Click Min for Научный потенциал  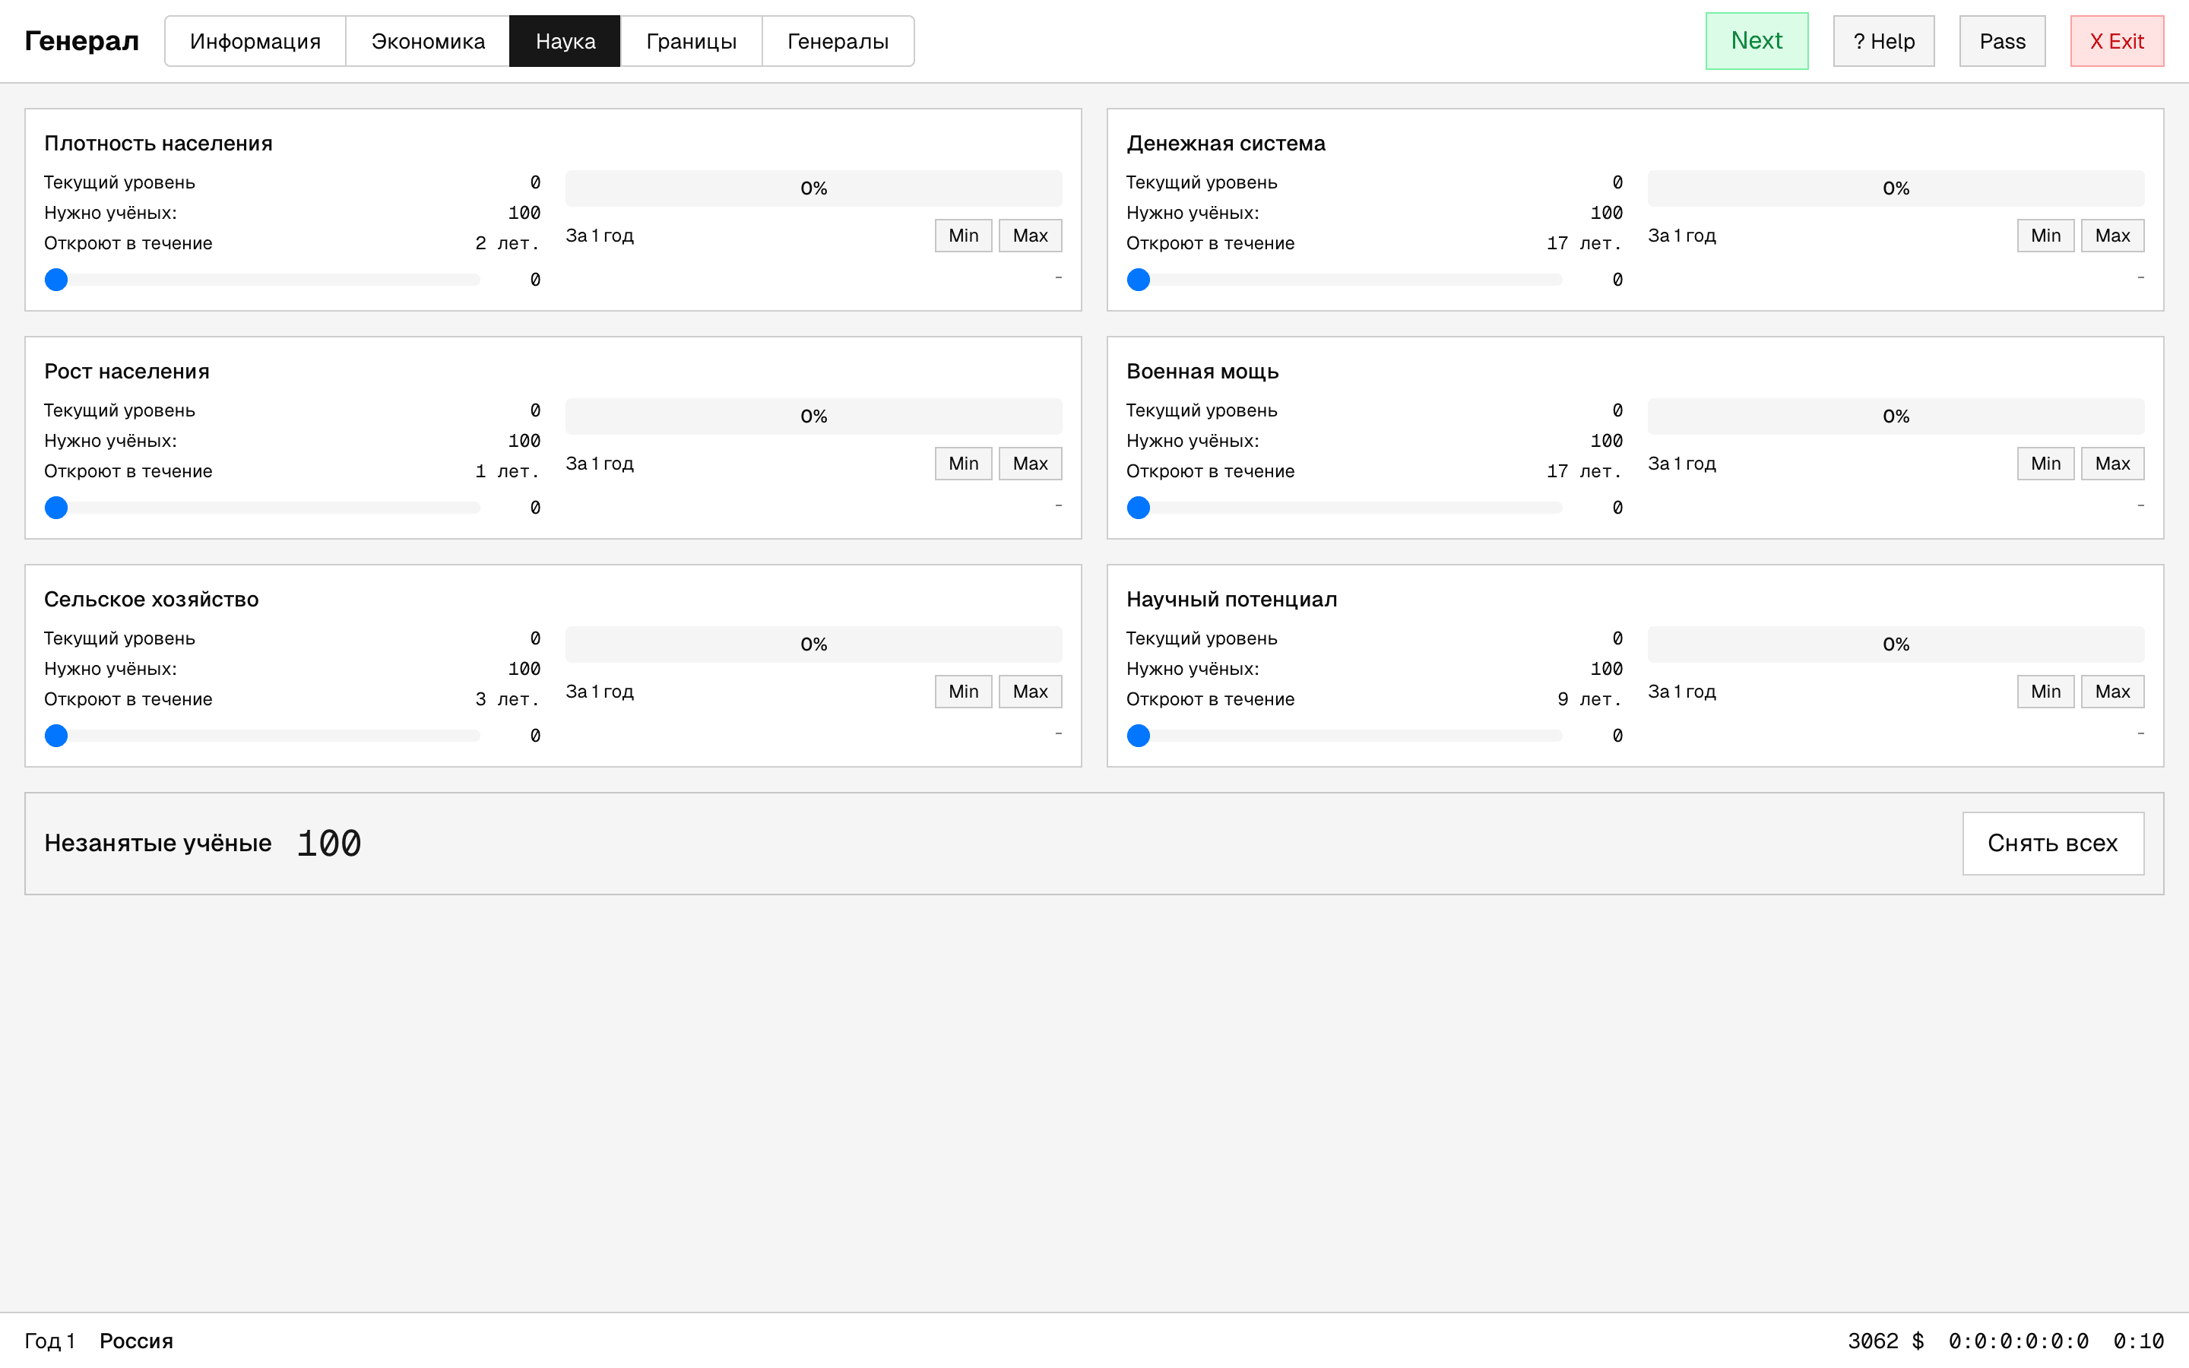pos(2045,692)
